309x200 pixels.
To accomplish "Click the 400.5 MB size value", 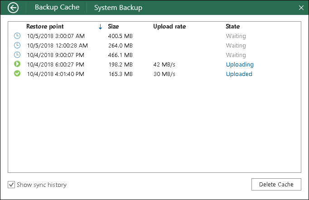I will pyautogui.click(x=121, y=36).
